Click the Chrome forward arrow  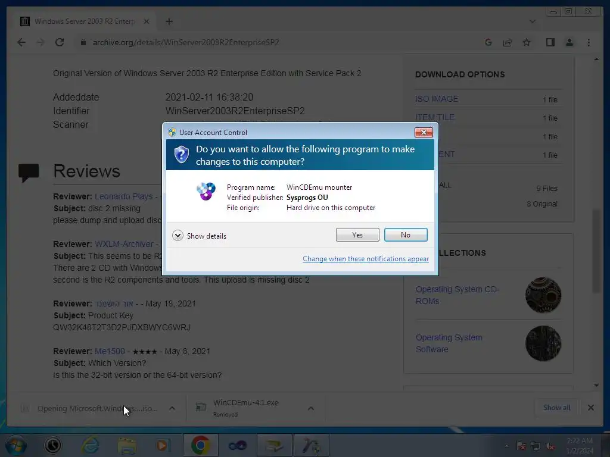(41, 42)
